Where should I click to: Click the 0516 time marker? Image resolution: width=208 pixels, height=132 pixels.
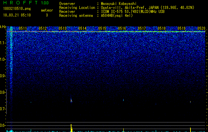pos(122,28)
